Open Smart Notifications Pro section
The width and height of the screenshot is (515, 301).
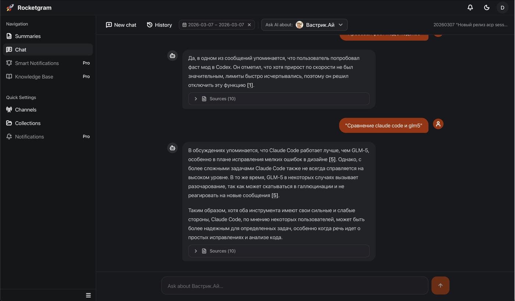click(x=37, y=63)
